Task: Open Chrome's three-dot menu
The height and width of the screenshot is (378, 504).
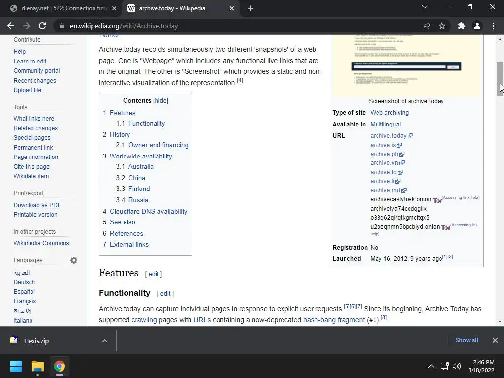Action: point(493,26)
